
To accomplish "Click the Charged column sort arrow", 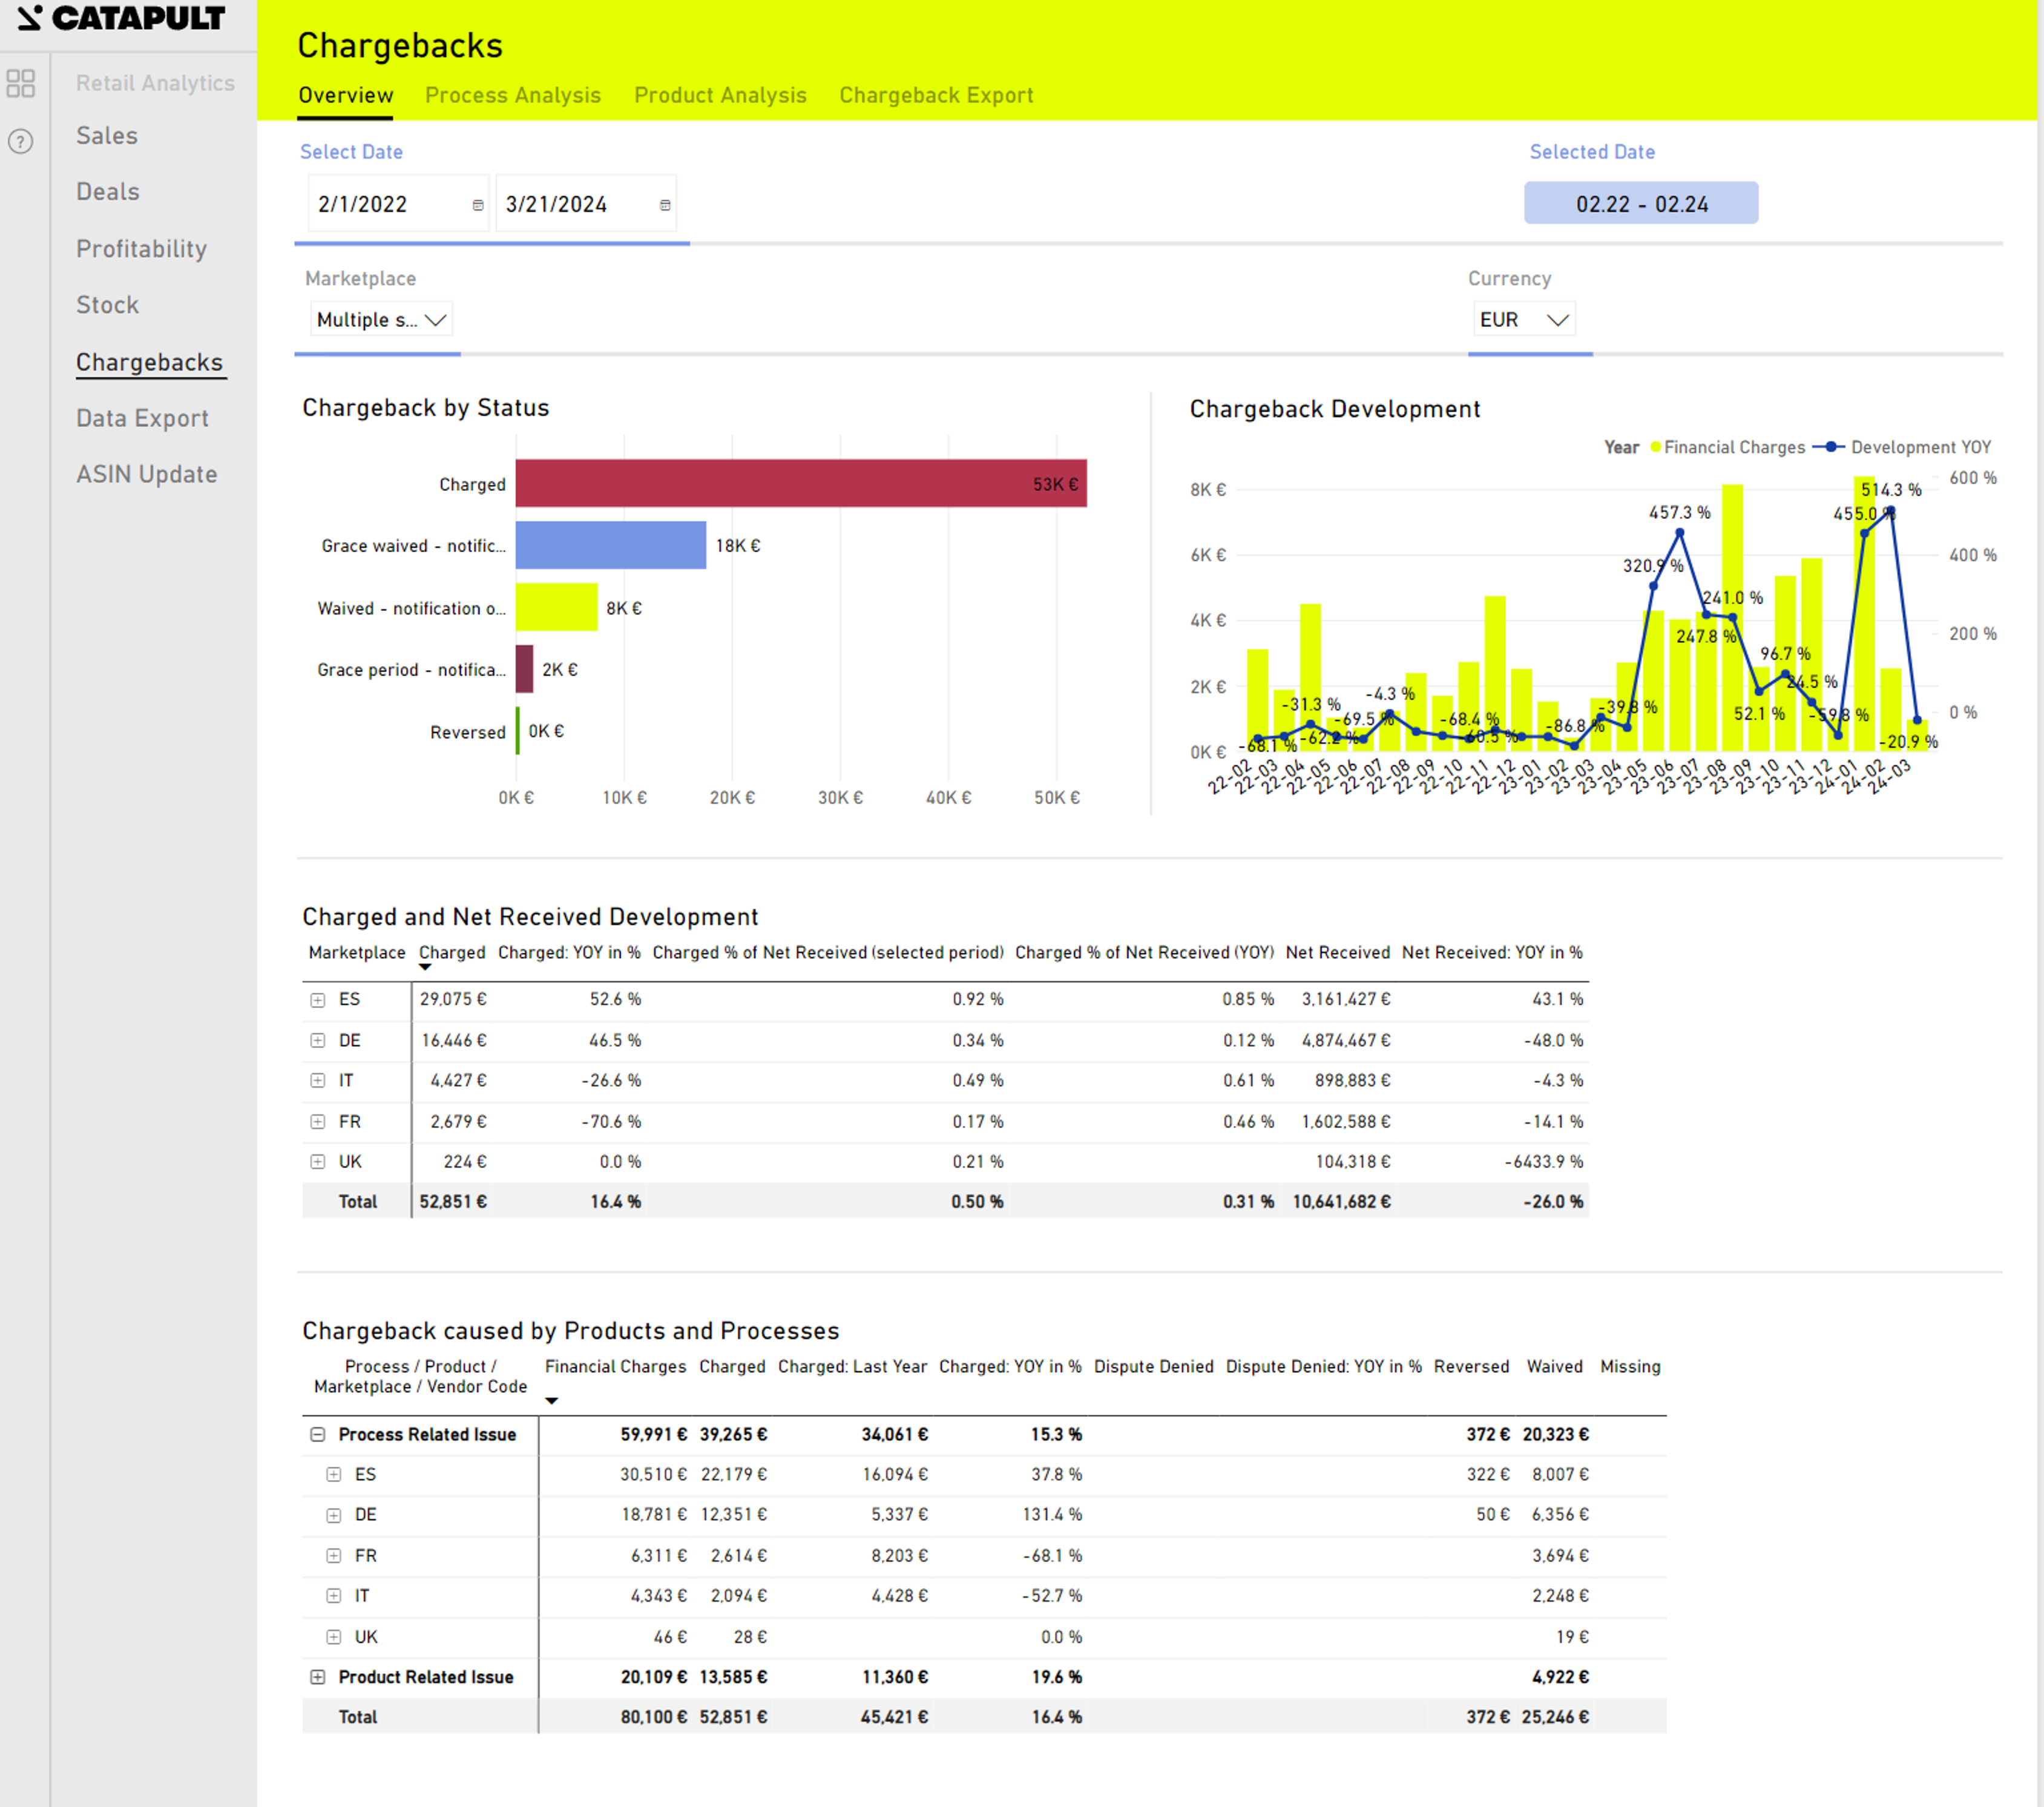I will (x=425, y=967).
